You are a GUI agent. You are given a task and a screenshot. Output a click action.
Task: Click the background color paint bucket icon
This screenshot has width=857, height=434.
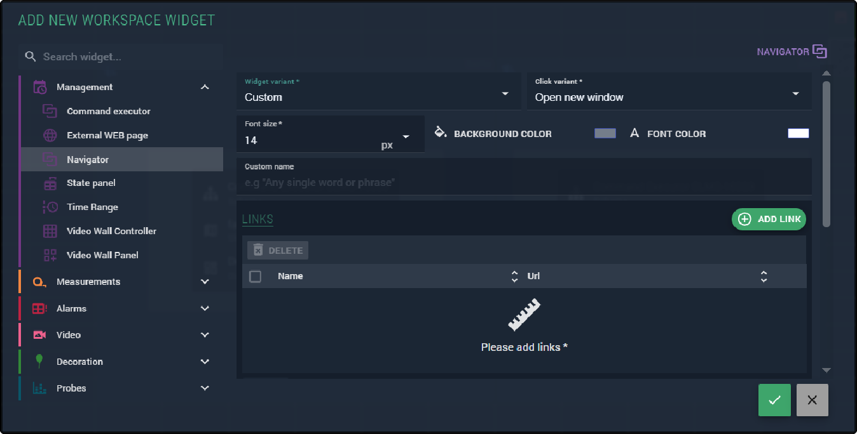(x=440, y=133)
